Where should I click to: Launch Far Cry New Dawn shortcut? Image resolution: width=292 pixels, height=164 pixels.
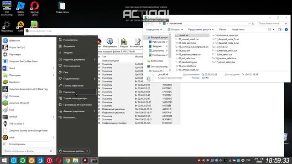[x=29, y=61]
